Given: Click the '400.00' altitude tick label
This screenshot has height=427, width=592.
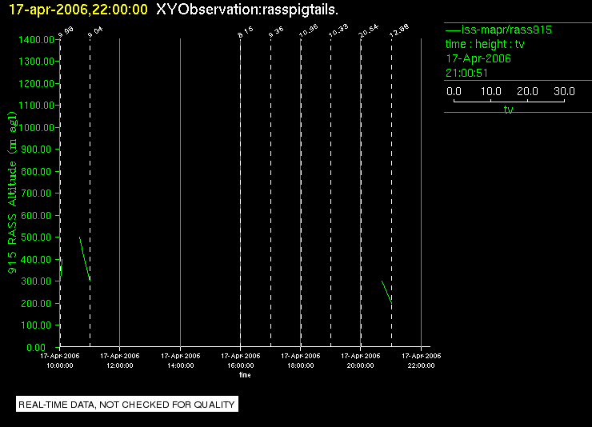Looking at the screenshot, I should pos(36,260).
